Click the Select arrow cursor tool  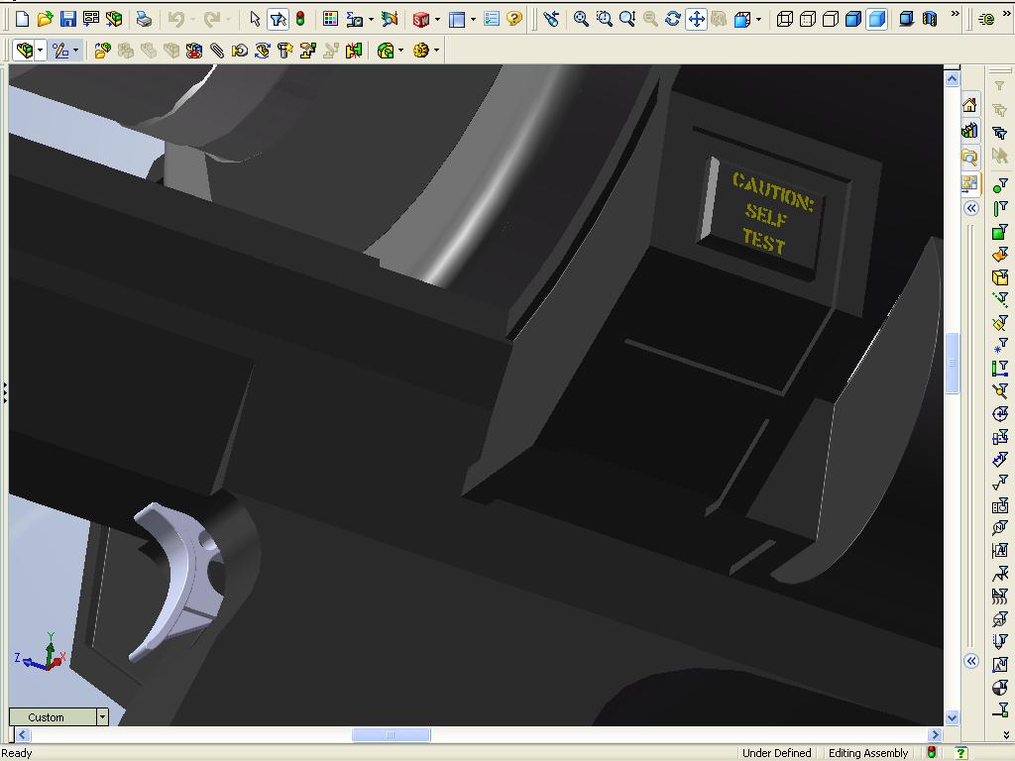[255, 19]
